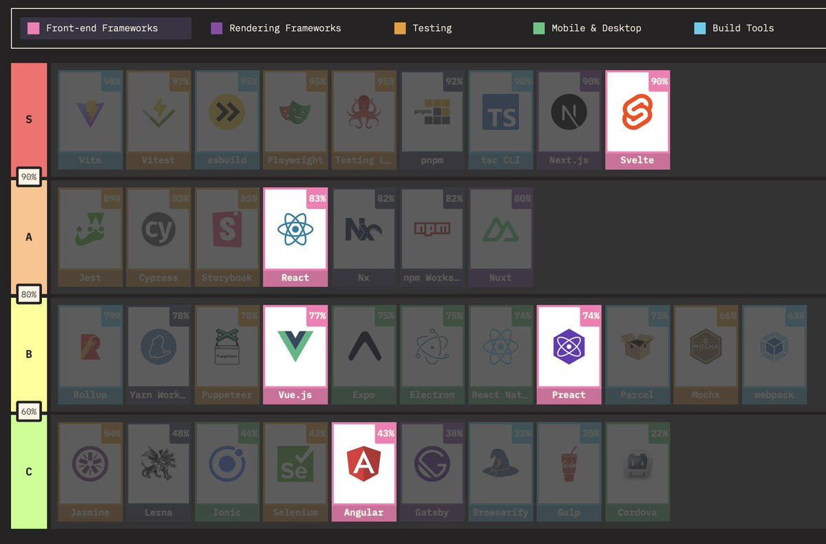Screen dimensions: 826x544
Task: Click the orange Testing color swatch
Action: pos(400,28)
